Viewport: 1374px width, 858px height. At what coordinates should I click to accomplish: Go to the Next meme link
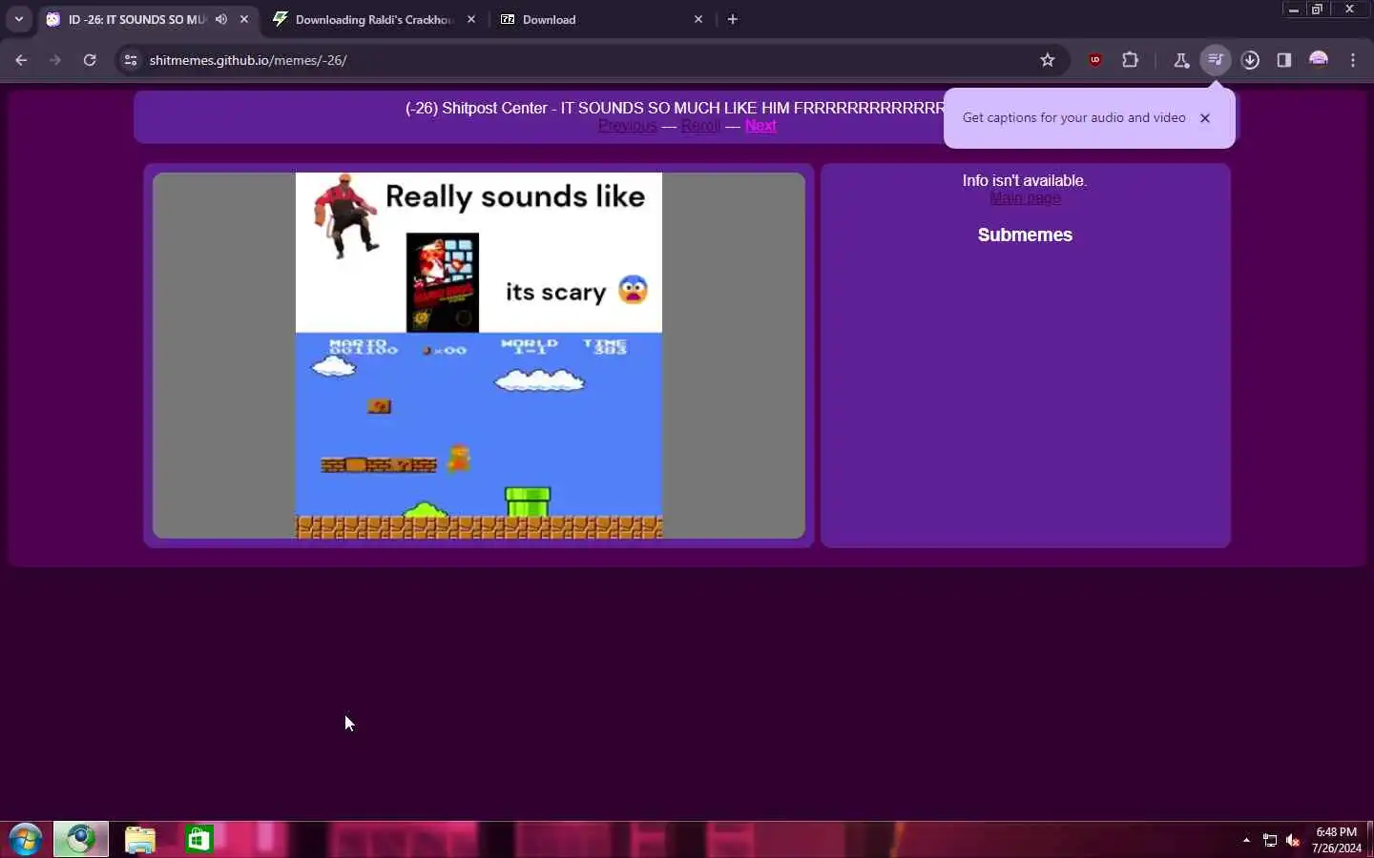tap(760, 126)
